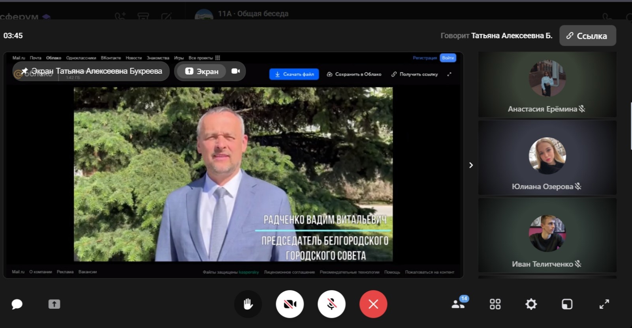This screenshot has width=632, height=328.
Task: Open Игры in Mail.ru top bar
Action: pos(179,58)
